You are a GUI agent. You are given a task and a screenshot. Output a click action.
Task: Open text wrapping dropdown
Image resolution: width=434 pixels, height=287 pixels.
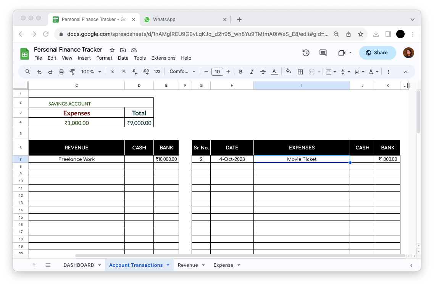pyautogui.click(x=359, y=72)
